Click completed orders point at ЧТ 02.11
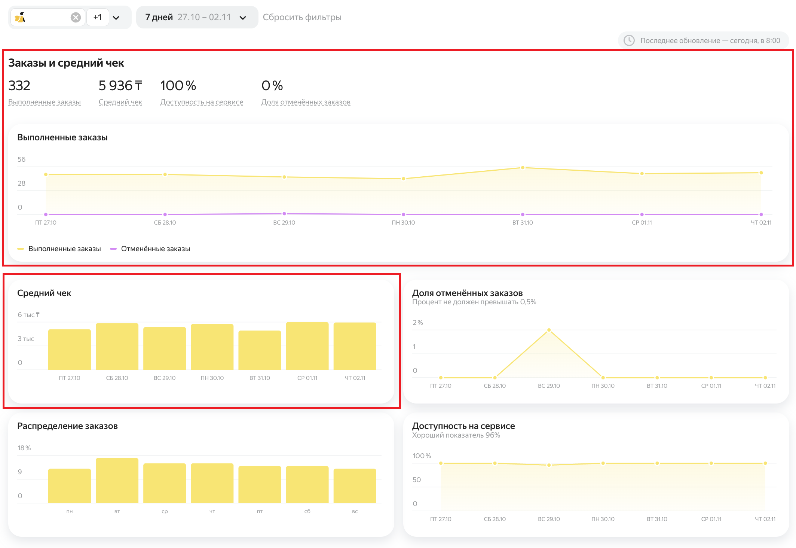The width and height of the screenshot is (796, 548). [x=761, y=173]
